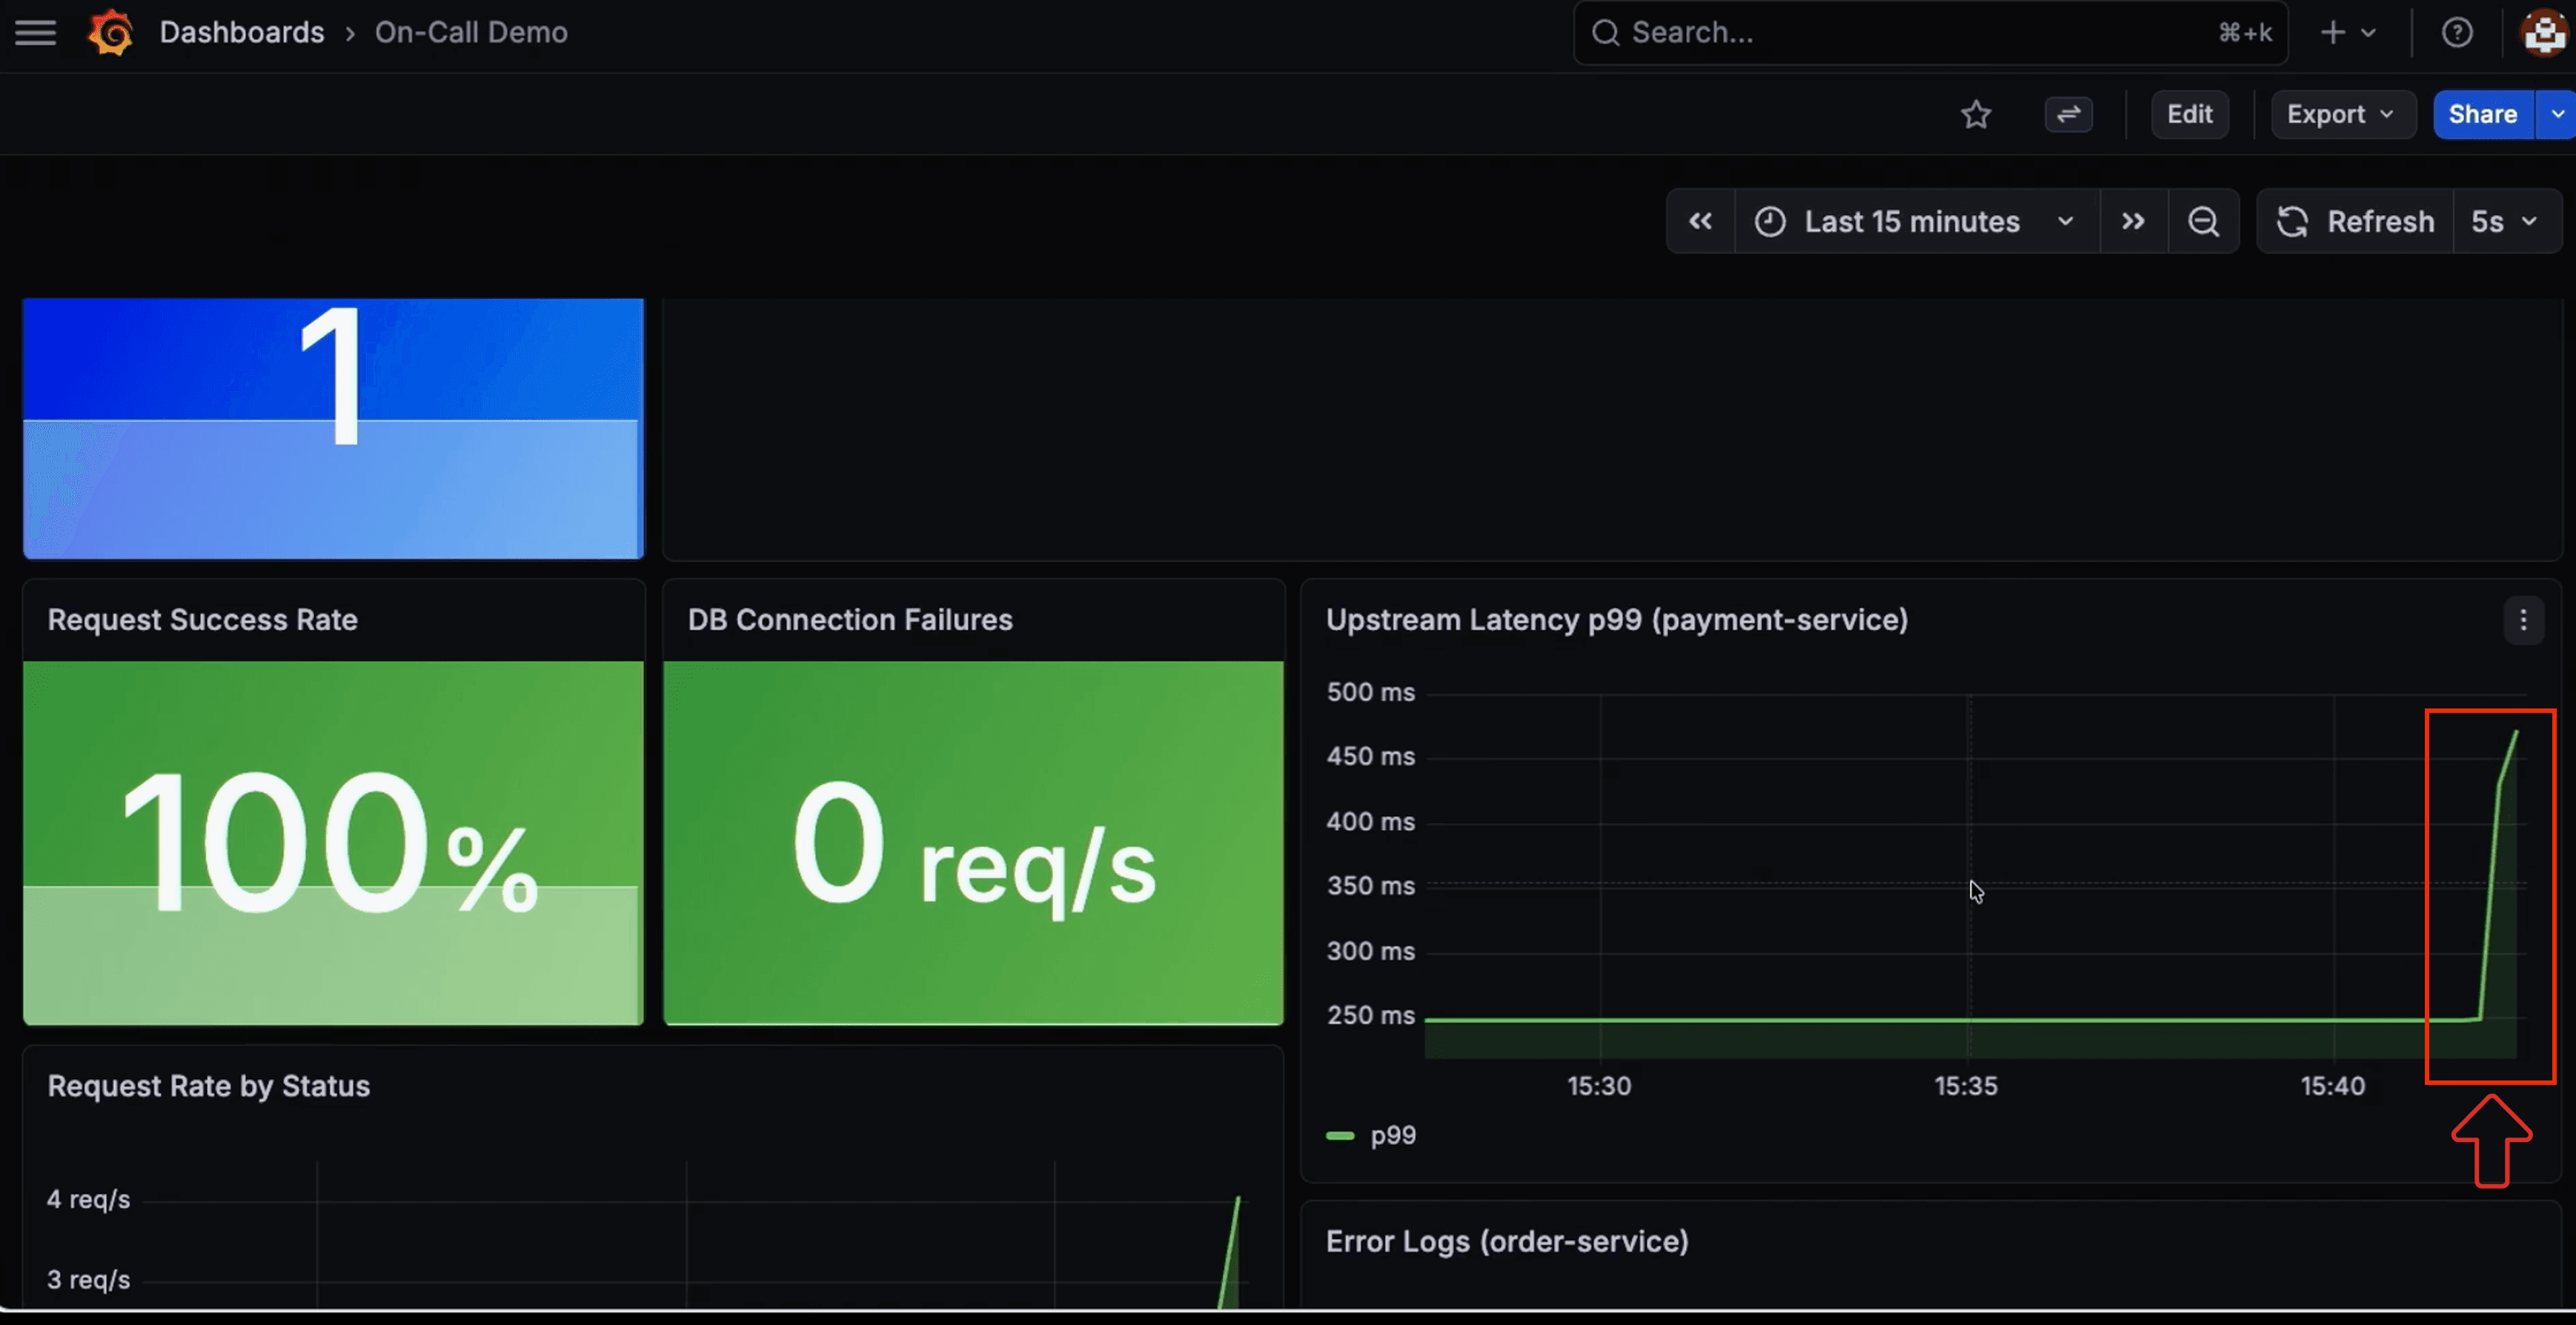Open the plus new-item dropdown
2576x1325 pixels.
(2347, 33)
